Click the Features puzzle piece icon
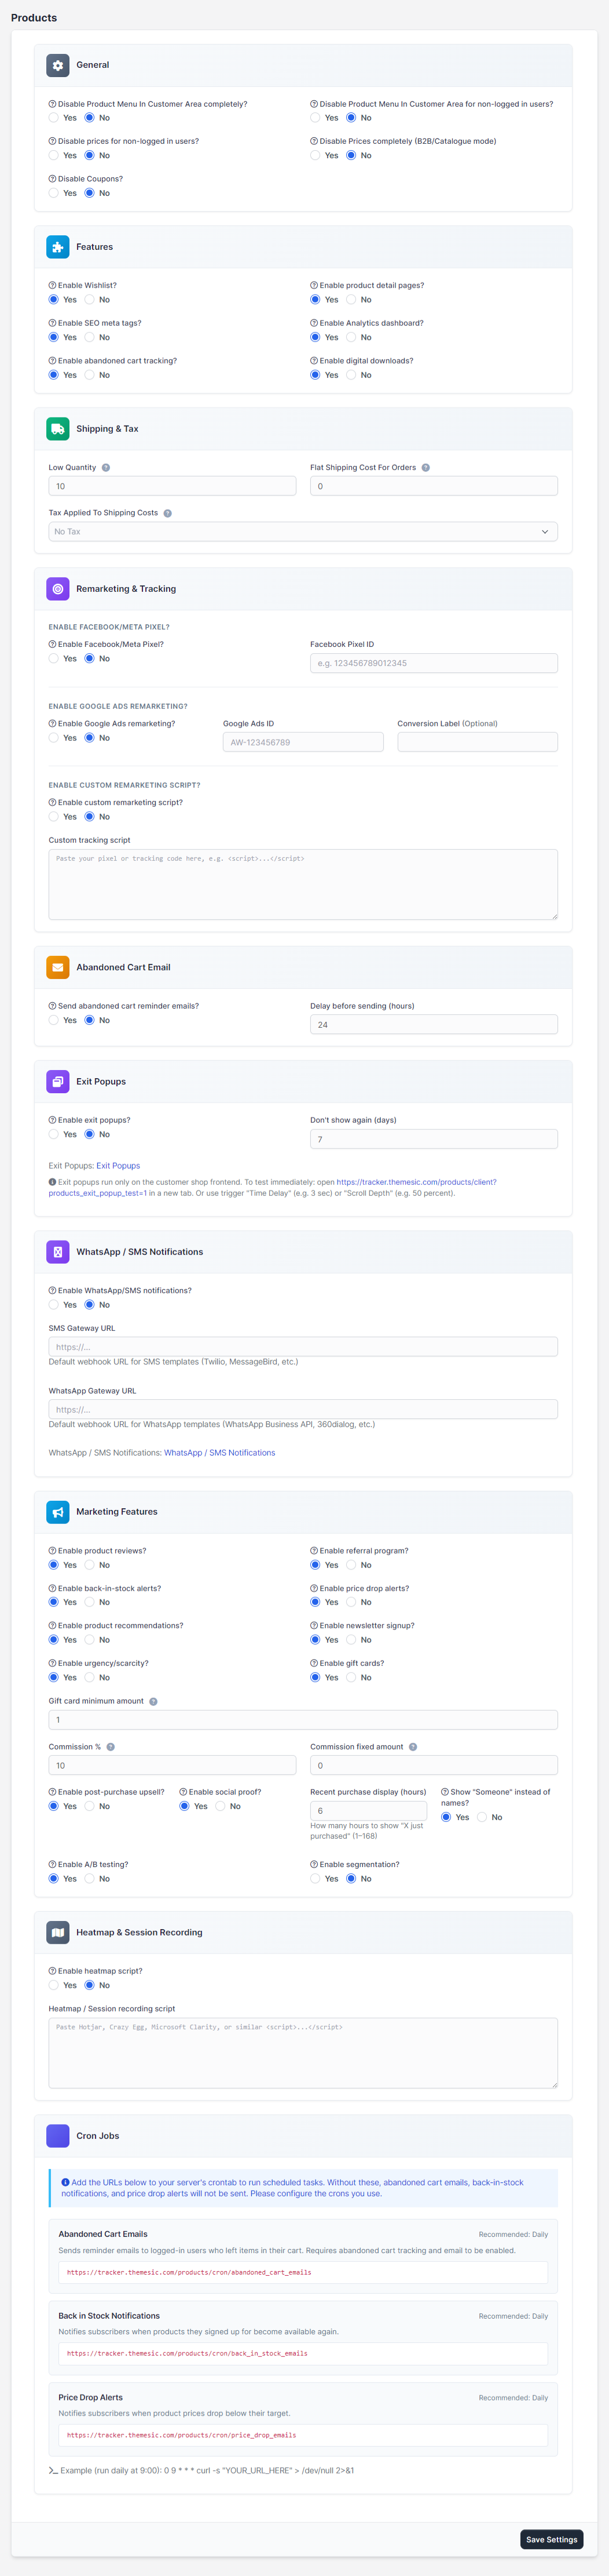The width and height of the screenshot is (609, 2576). pos(58,247)
